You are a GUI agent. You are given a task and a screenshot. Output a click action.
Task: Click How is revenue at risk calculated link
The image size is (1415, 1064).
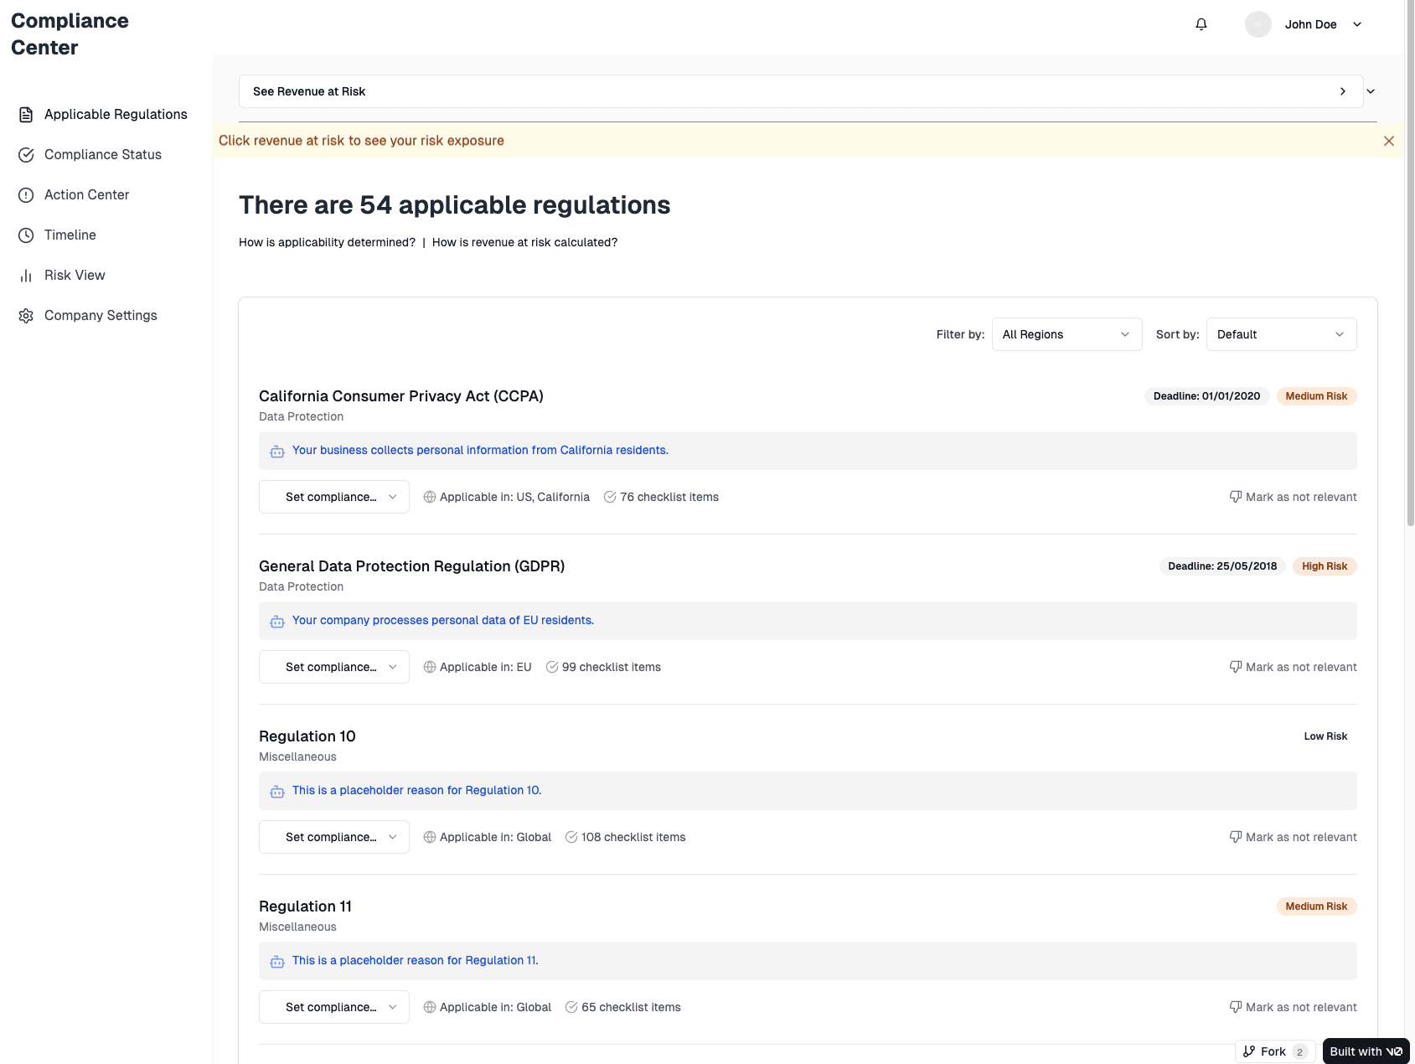coord(524,242)
